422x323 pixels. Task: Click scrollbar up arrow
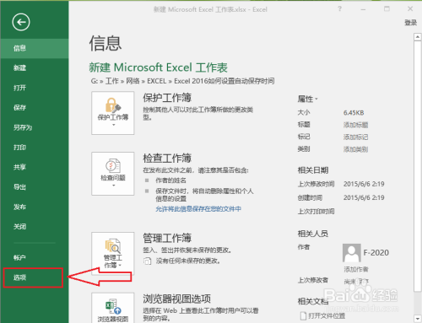coord(417,37)
